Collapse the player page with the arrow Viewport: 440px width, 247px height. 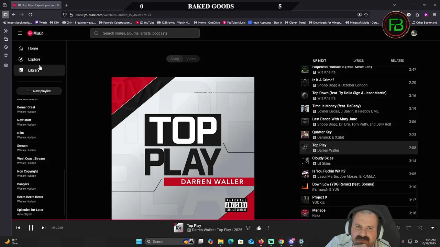[x=432, y=228]
